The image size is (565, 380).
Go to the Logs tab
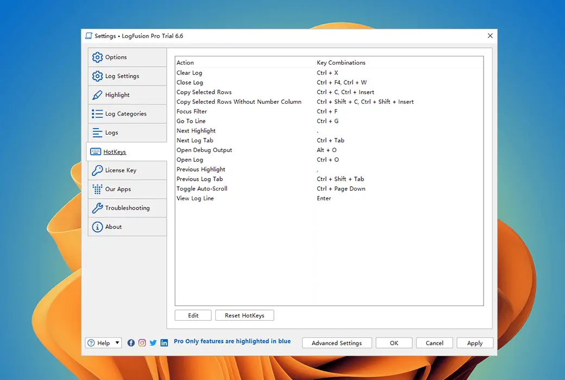[127, 132]
